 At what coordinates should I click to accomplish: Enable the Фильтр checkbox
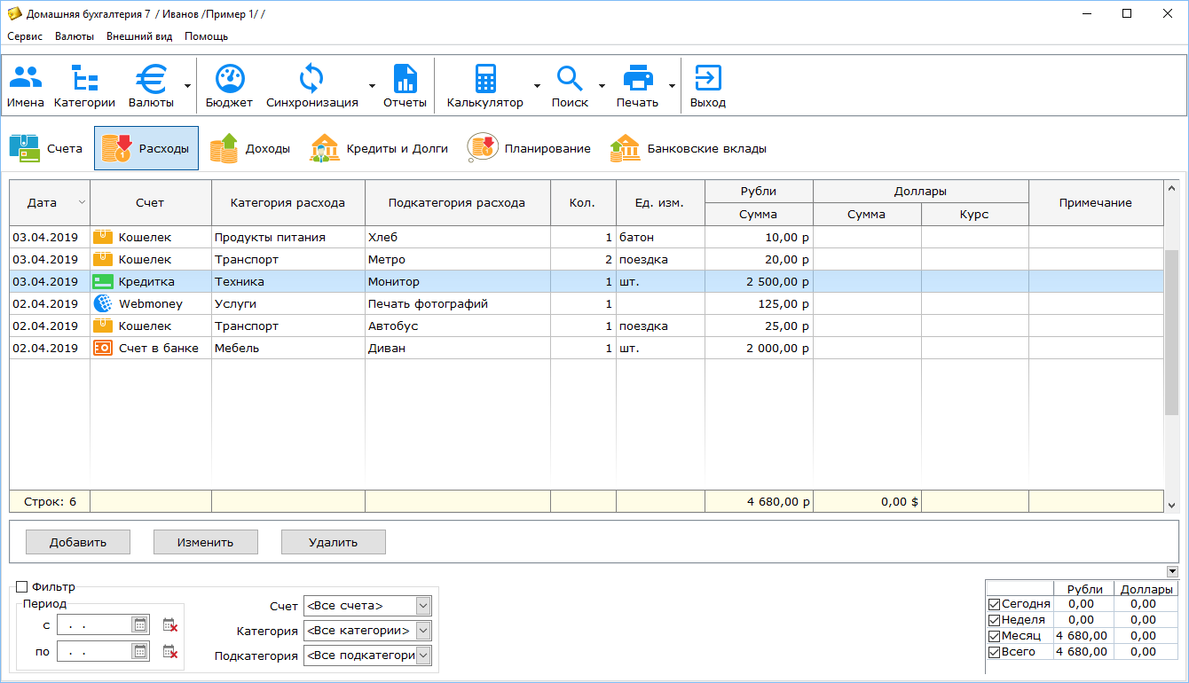[22, 587]
